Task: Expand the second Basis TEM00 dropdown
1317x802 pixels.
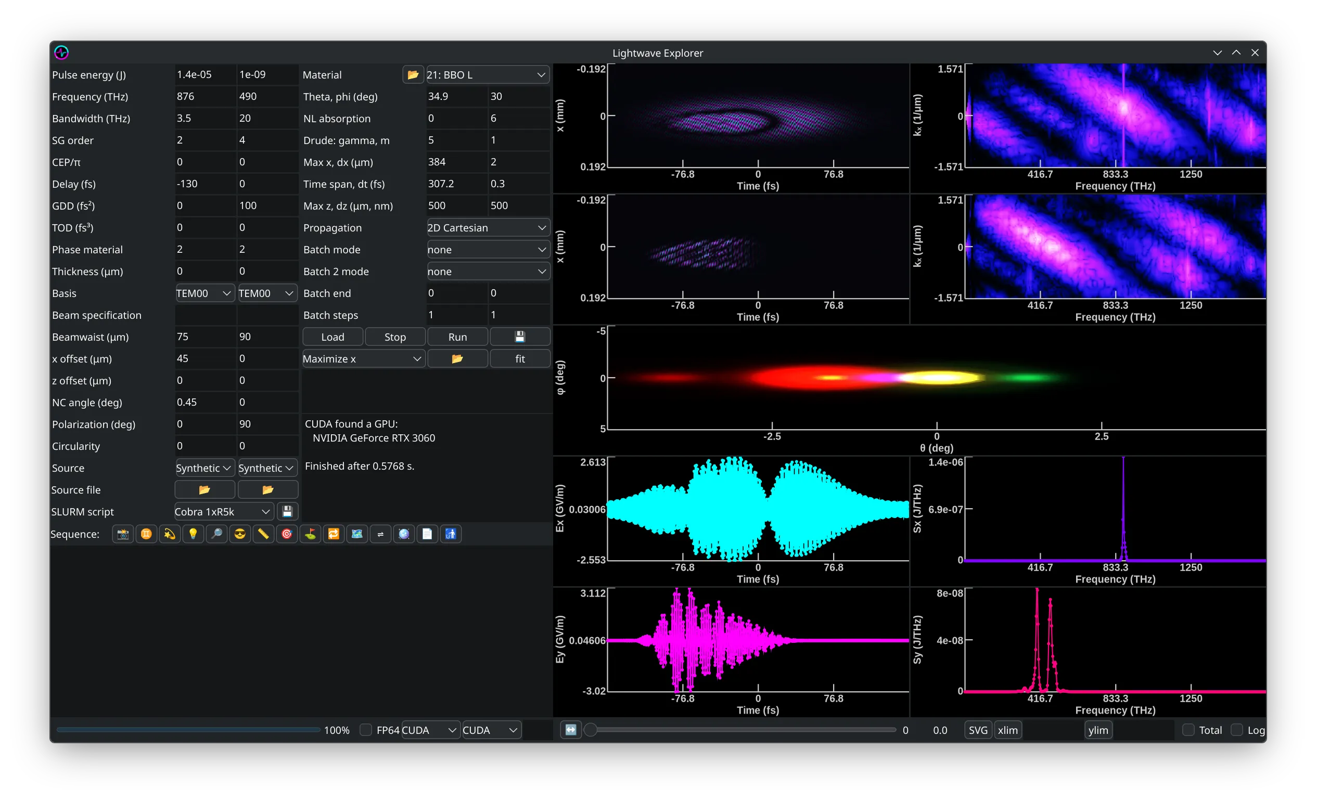Action: pyautogui.click(x=268, y=293)
